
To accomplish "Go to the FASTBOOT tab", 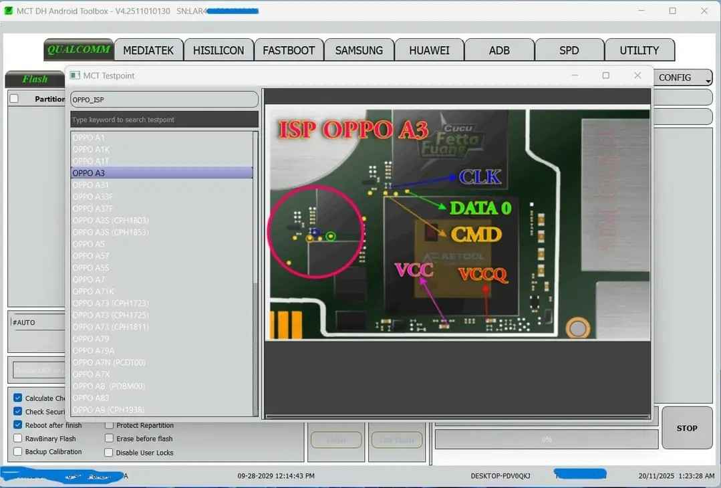I will point(289,50).
